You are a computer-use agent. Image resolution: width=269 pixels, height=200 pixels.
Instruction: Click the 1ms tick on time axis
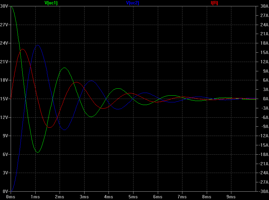pos(35,197)
